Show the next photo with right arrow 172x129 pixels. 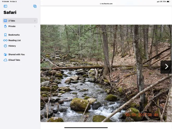tap(166, 67)
